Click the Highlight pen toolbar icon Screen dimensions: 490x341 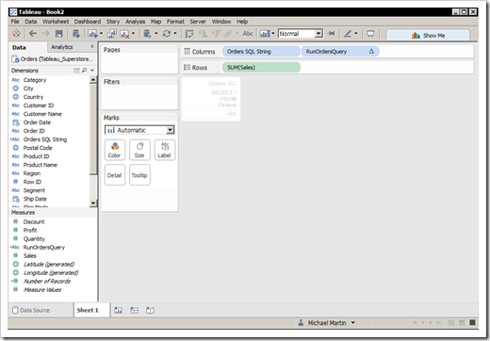348,34
